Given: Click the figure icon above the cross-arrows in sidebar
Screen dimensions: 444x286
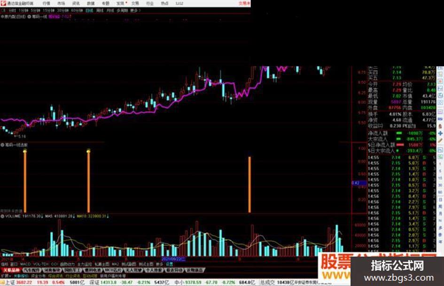Looking at the screenshot, I should [440, 126].
